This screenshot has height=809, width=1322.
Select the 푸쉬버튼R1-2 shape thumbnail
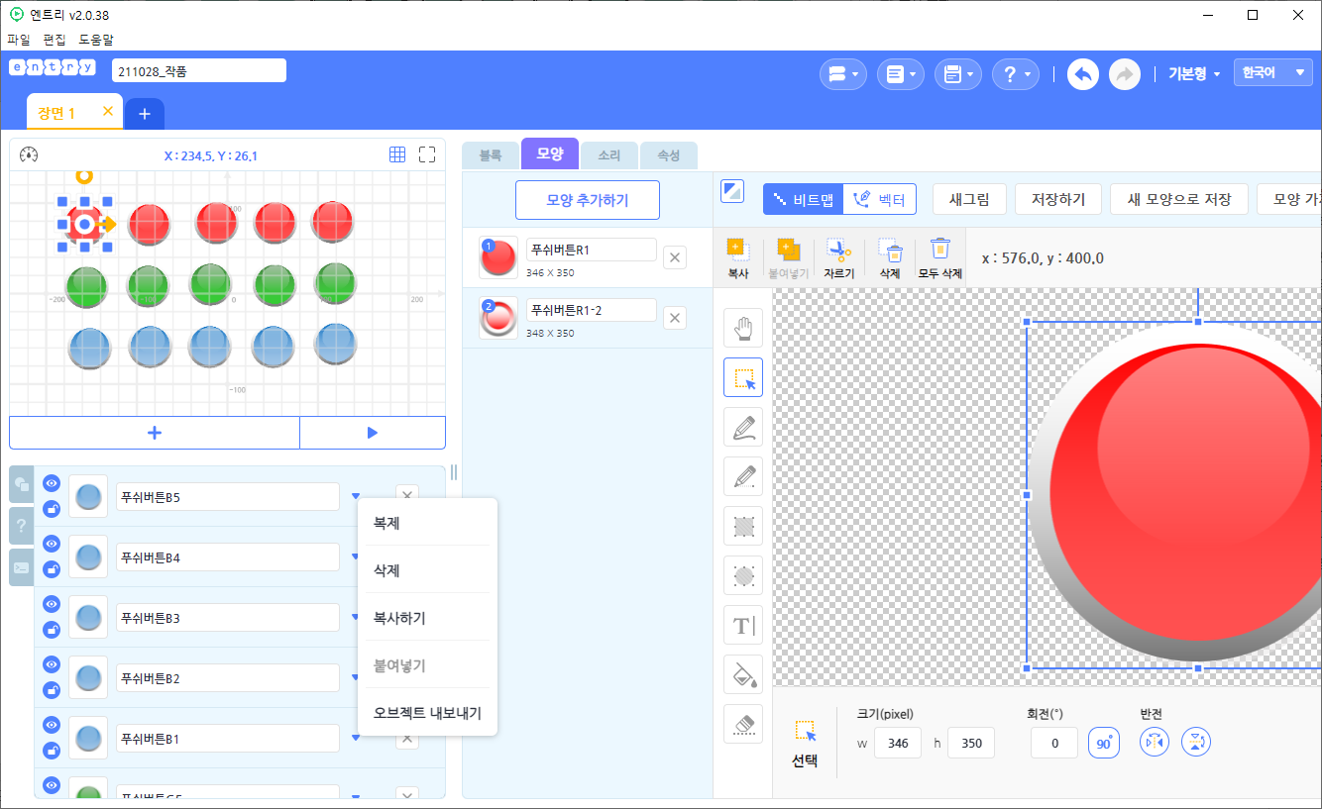(x=497, y=318)
